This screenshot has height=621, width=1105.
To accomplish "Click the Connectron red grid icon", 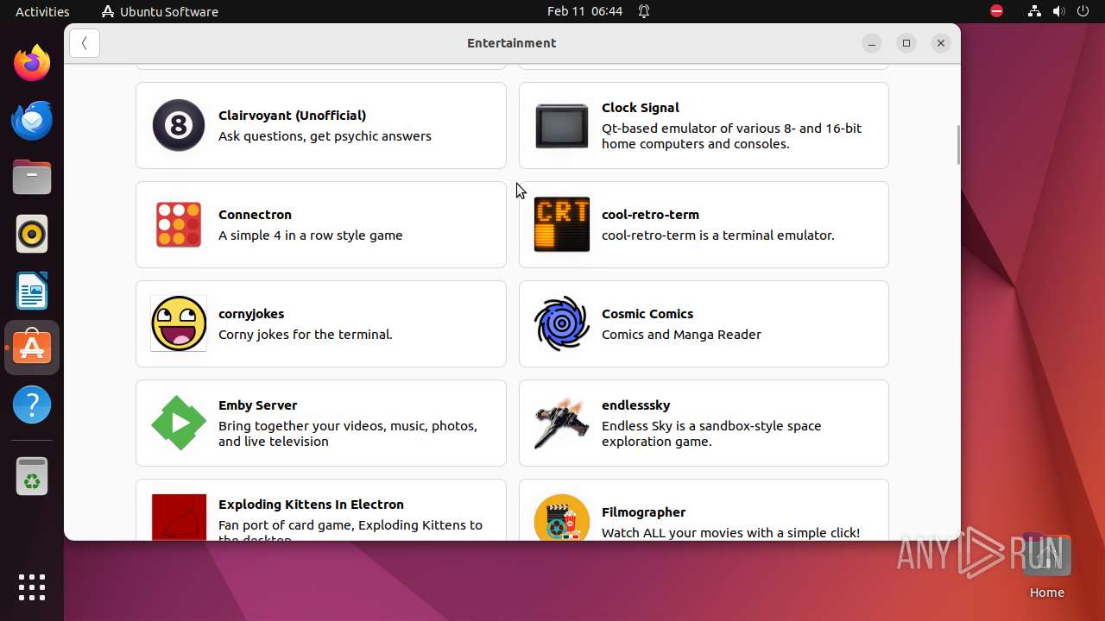I will coord(179,224).
